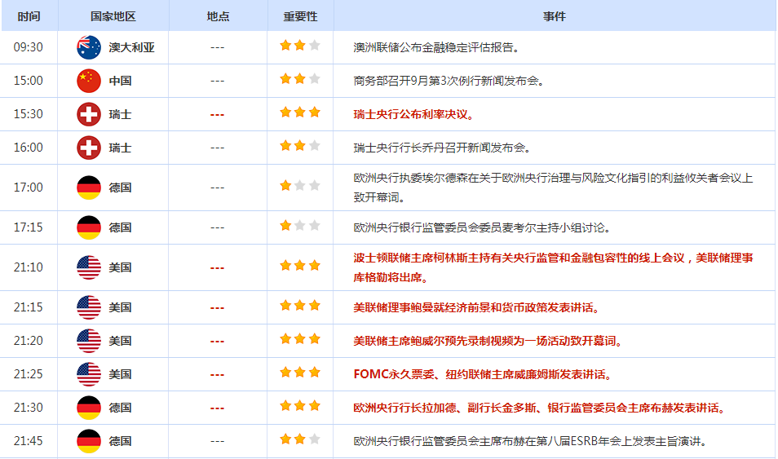Click the US flag in 21:15 row
This screenshot has width=778, height=459.
click(x=89, y=307)
